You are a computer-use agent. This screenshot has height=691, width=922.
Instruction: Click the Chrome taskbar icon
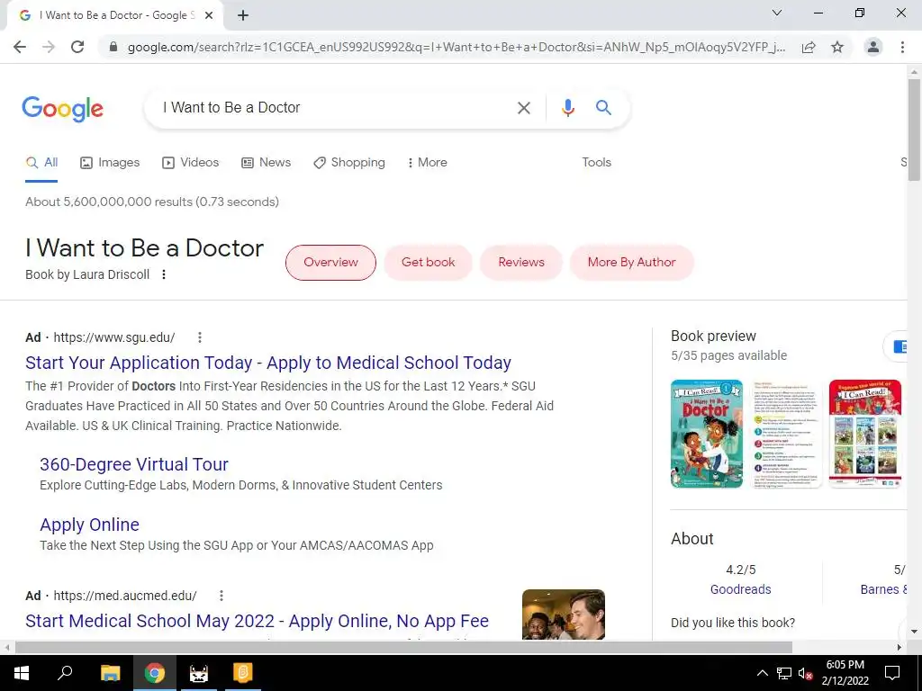point(155,673)
